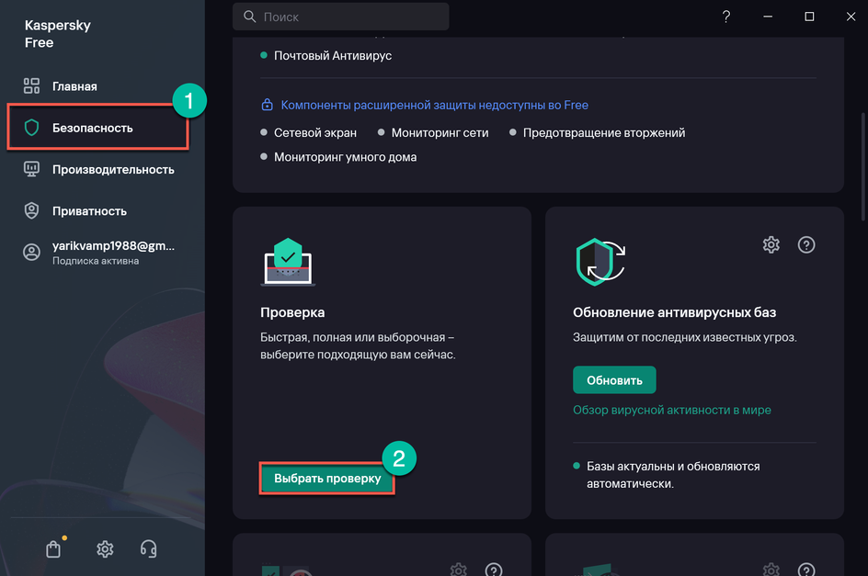Open the gear icon of bottom-right card
The width and height of the screenshot is (868, 576).
pos(771,570)
